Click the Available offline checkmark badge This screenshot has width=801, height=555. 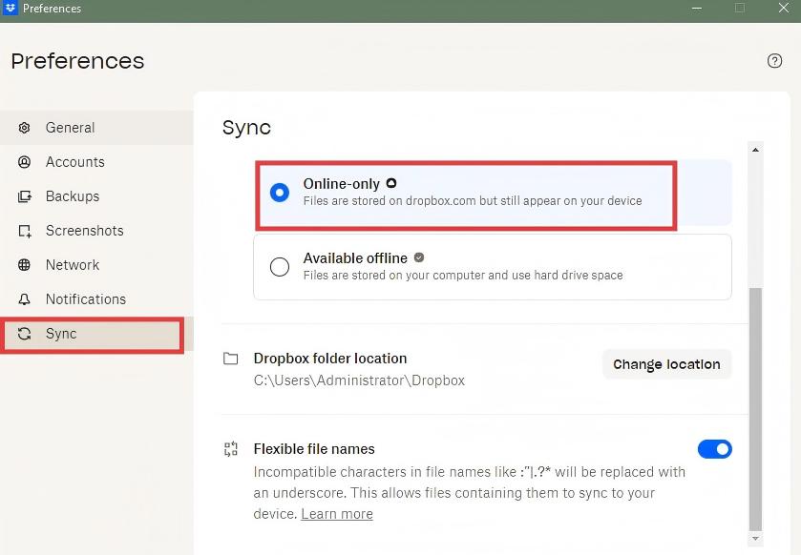pos(417,257)
